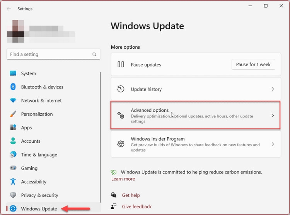
Task: Open the Update history card
Action: pyautogui.click(x=196, y=89)
